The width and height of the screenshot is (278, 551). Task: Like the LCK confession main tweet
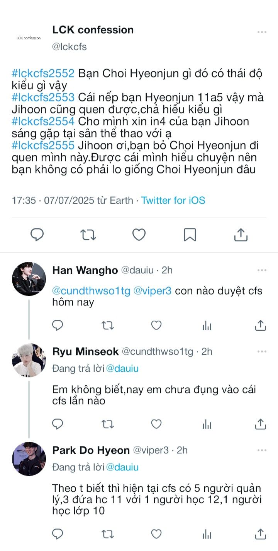139,235
